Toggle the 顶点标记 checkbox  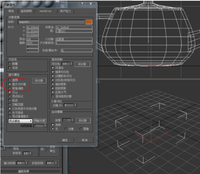coord(10,96)
